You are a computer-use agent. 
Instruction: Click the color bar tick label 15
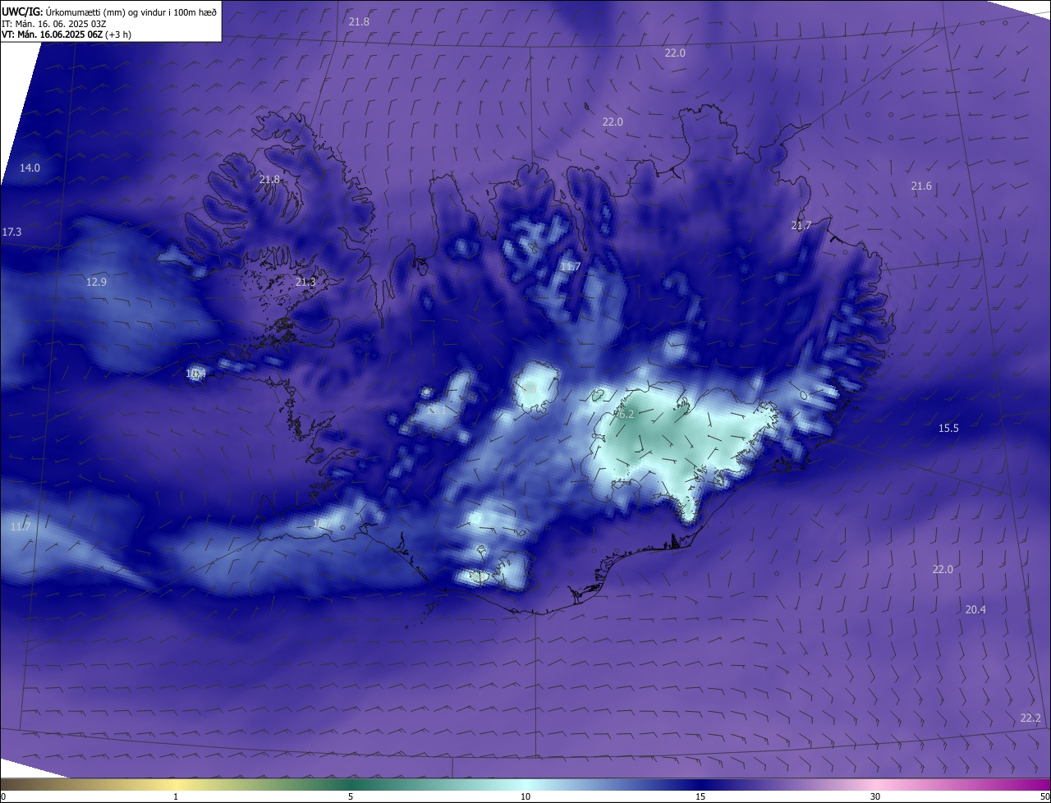(x=700, y=796)
